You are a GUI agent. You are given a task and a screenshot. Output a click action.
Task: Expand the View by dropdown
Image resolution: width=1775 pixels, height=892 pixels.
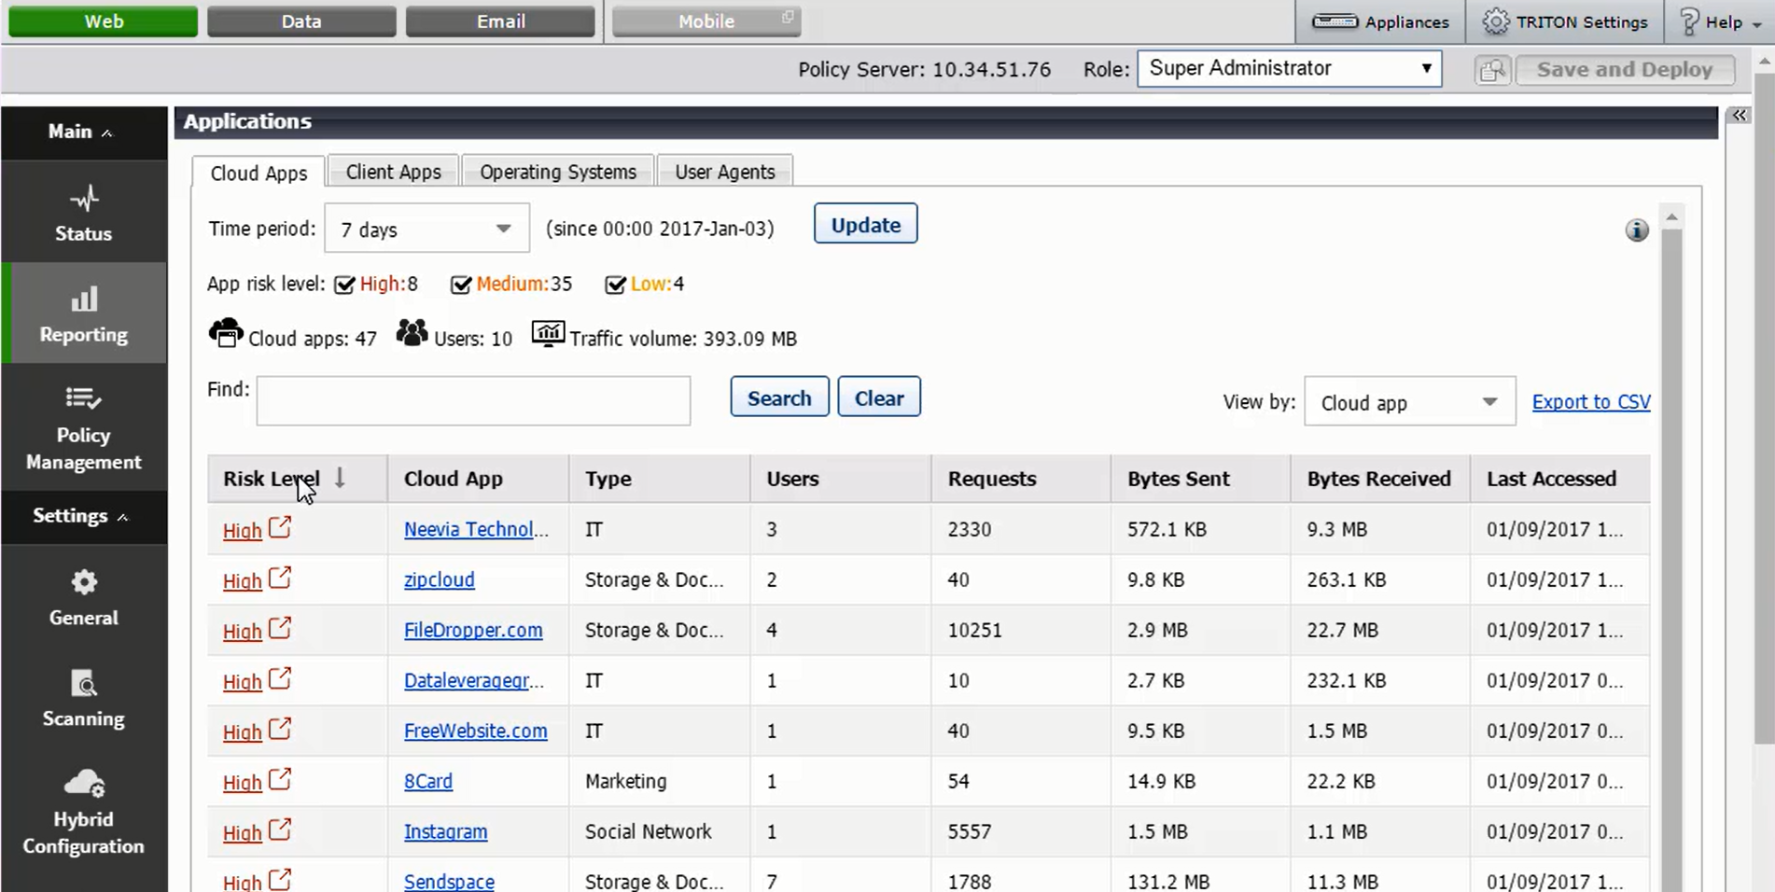[1408, 402]
